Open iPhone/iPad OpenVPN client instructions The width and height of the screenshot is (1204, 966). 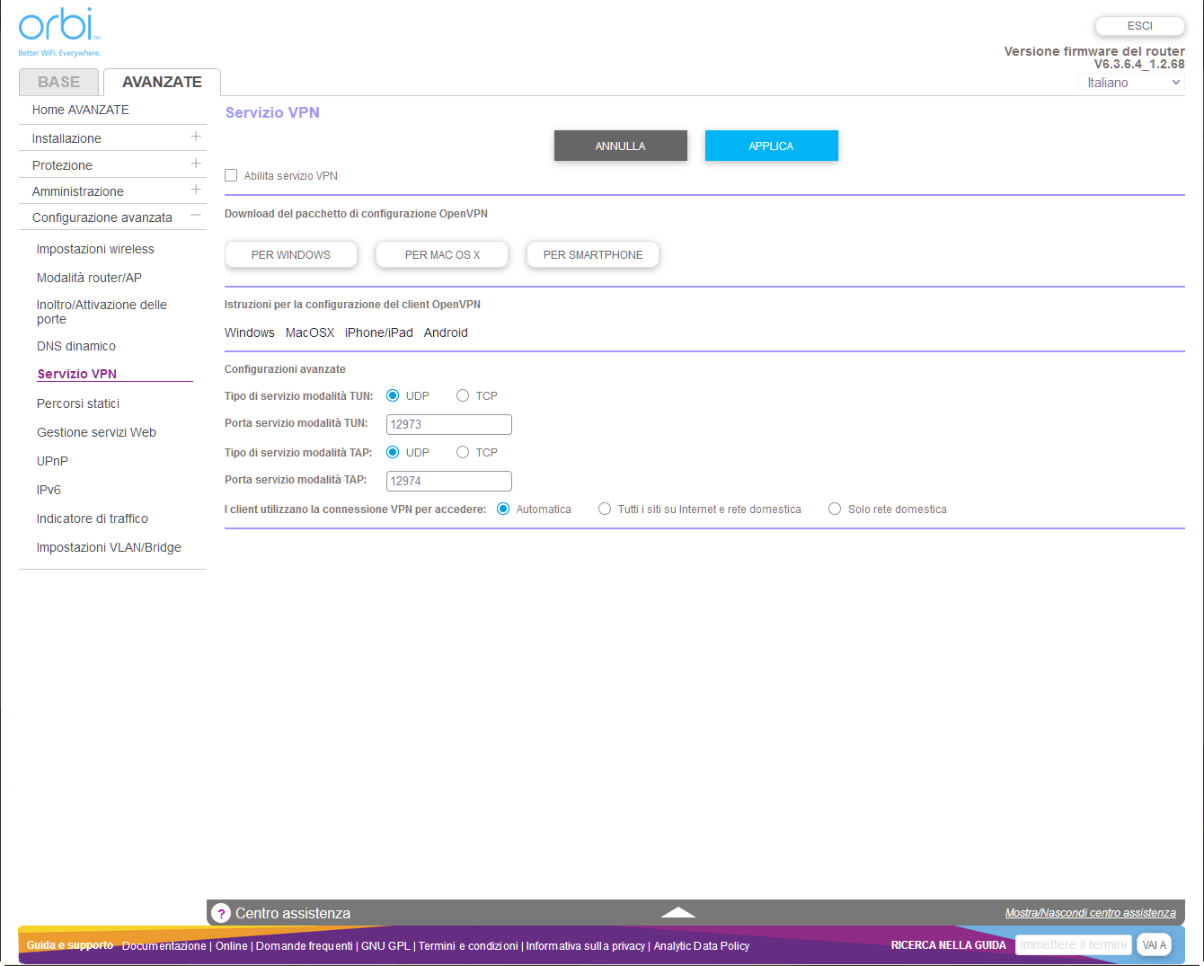coord(379,332)
